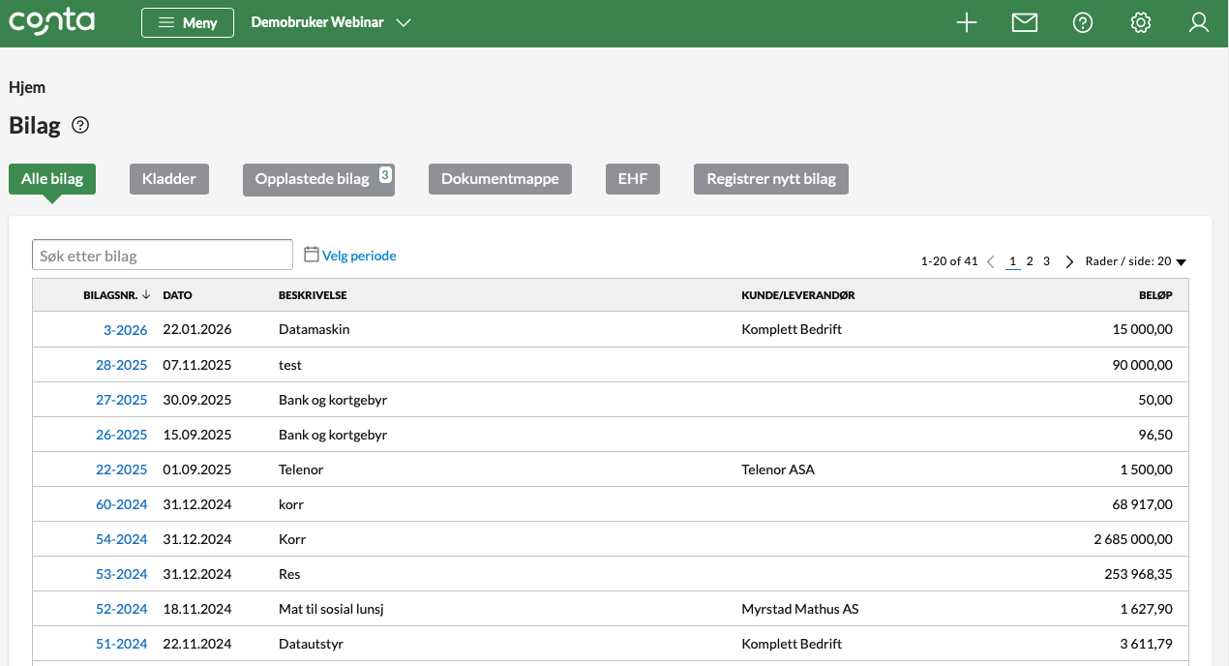Click the Conta logo

tap(51, 22)
